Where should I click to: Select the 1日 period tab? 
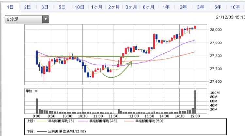click(x=10, y=7)
